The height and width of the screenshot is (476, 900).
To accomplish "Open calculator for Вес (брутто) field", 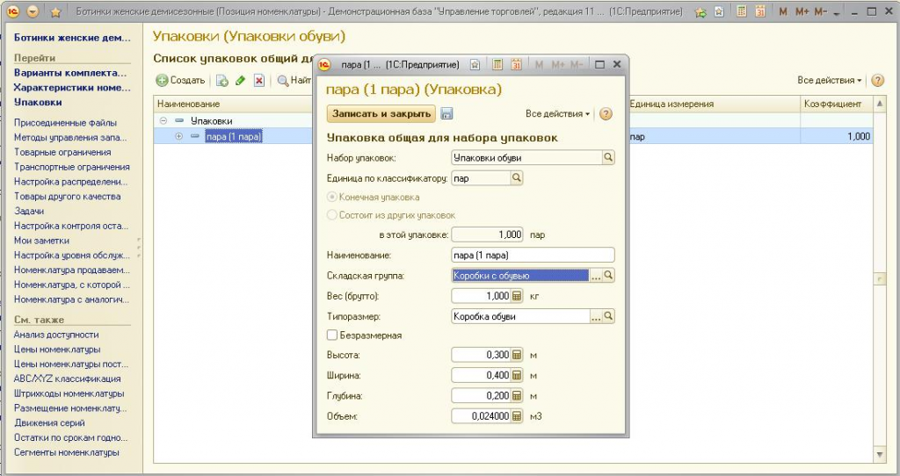I will (x=516, y=296).
